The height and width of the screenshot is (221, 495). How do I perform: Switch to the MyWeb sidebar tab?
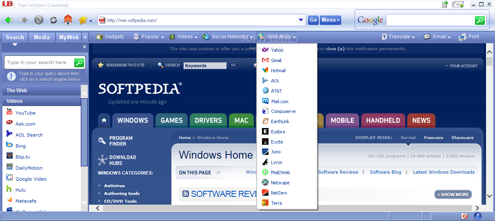[x=69, y=38]
